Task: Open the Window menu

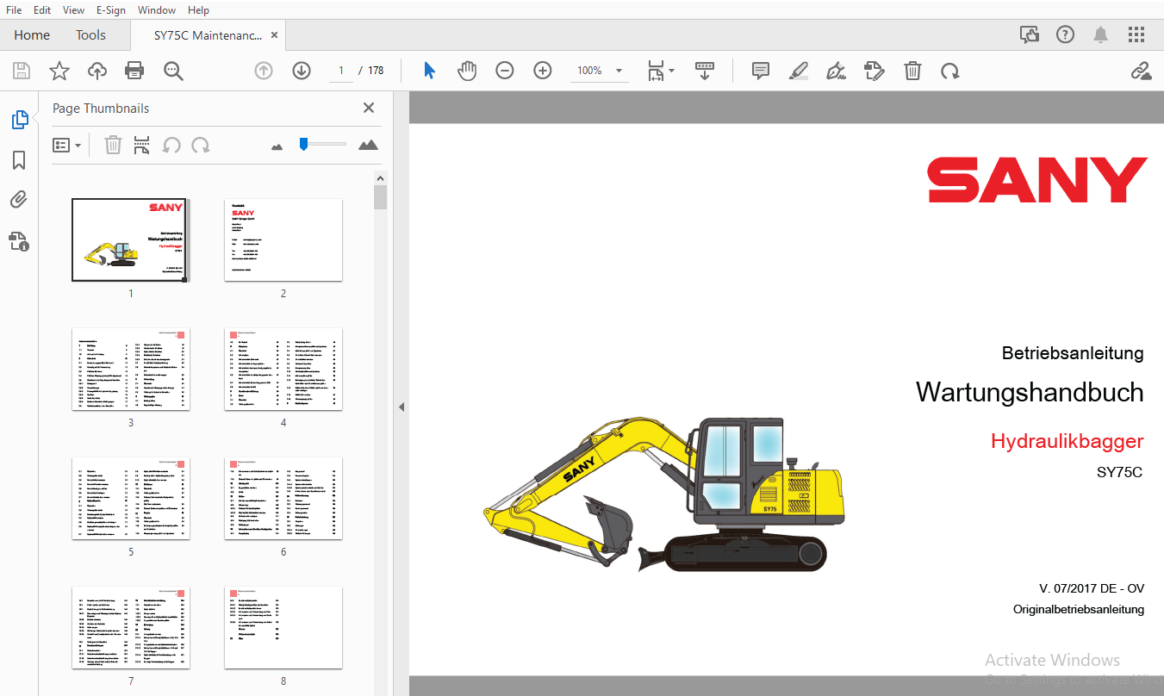Action: (157, 10)
